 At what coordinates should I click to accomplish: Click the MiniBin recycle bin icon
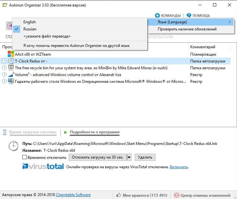(x=11, y=68)
